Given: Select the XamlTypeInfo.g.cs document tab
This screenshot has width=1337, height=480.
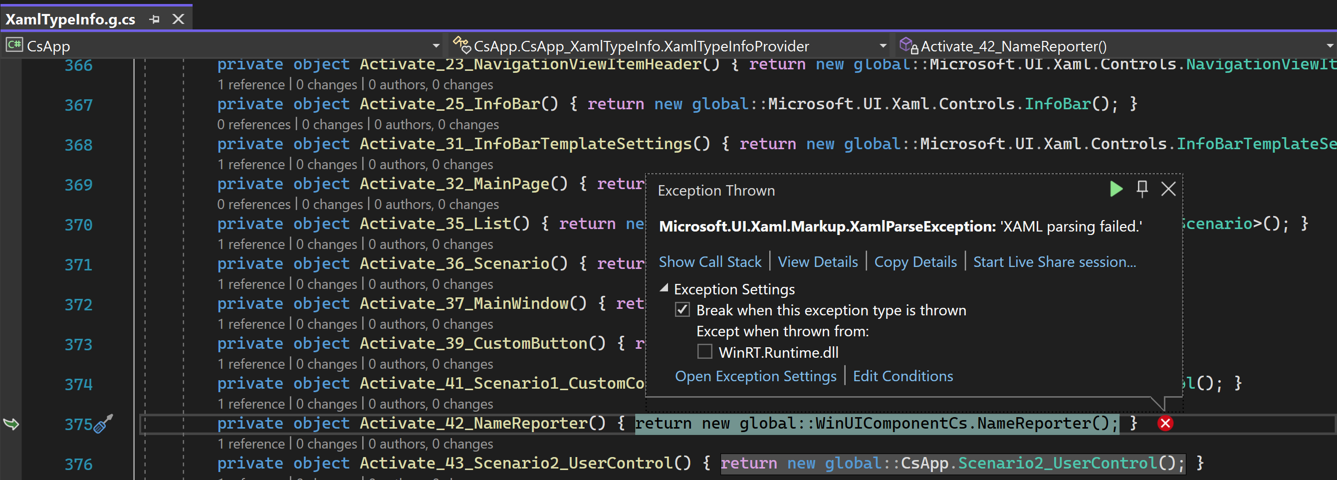Looking at the screenshot, I should coord(70,18).
